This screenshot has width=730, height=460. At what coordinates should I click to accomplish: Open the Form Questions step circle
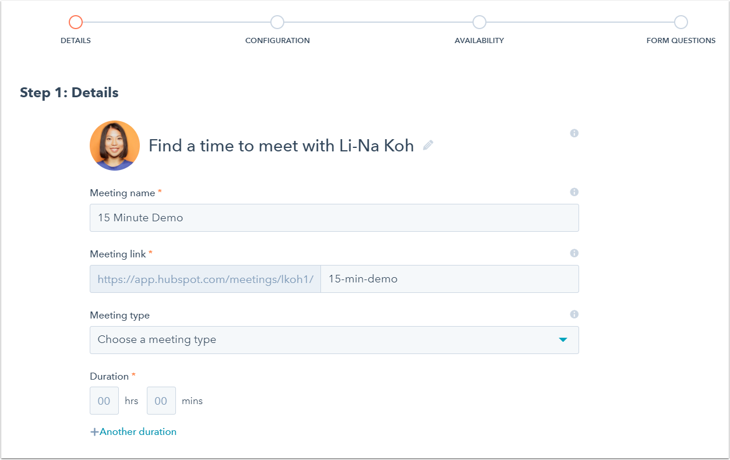click(681, 22)
